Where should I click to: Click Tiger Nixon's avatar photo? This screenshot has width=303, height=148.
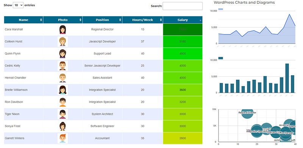pyautogui.click(x=62, y=114)
